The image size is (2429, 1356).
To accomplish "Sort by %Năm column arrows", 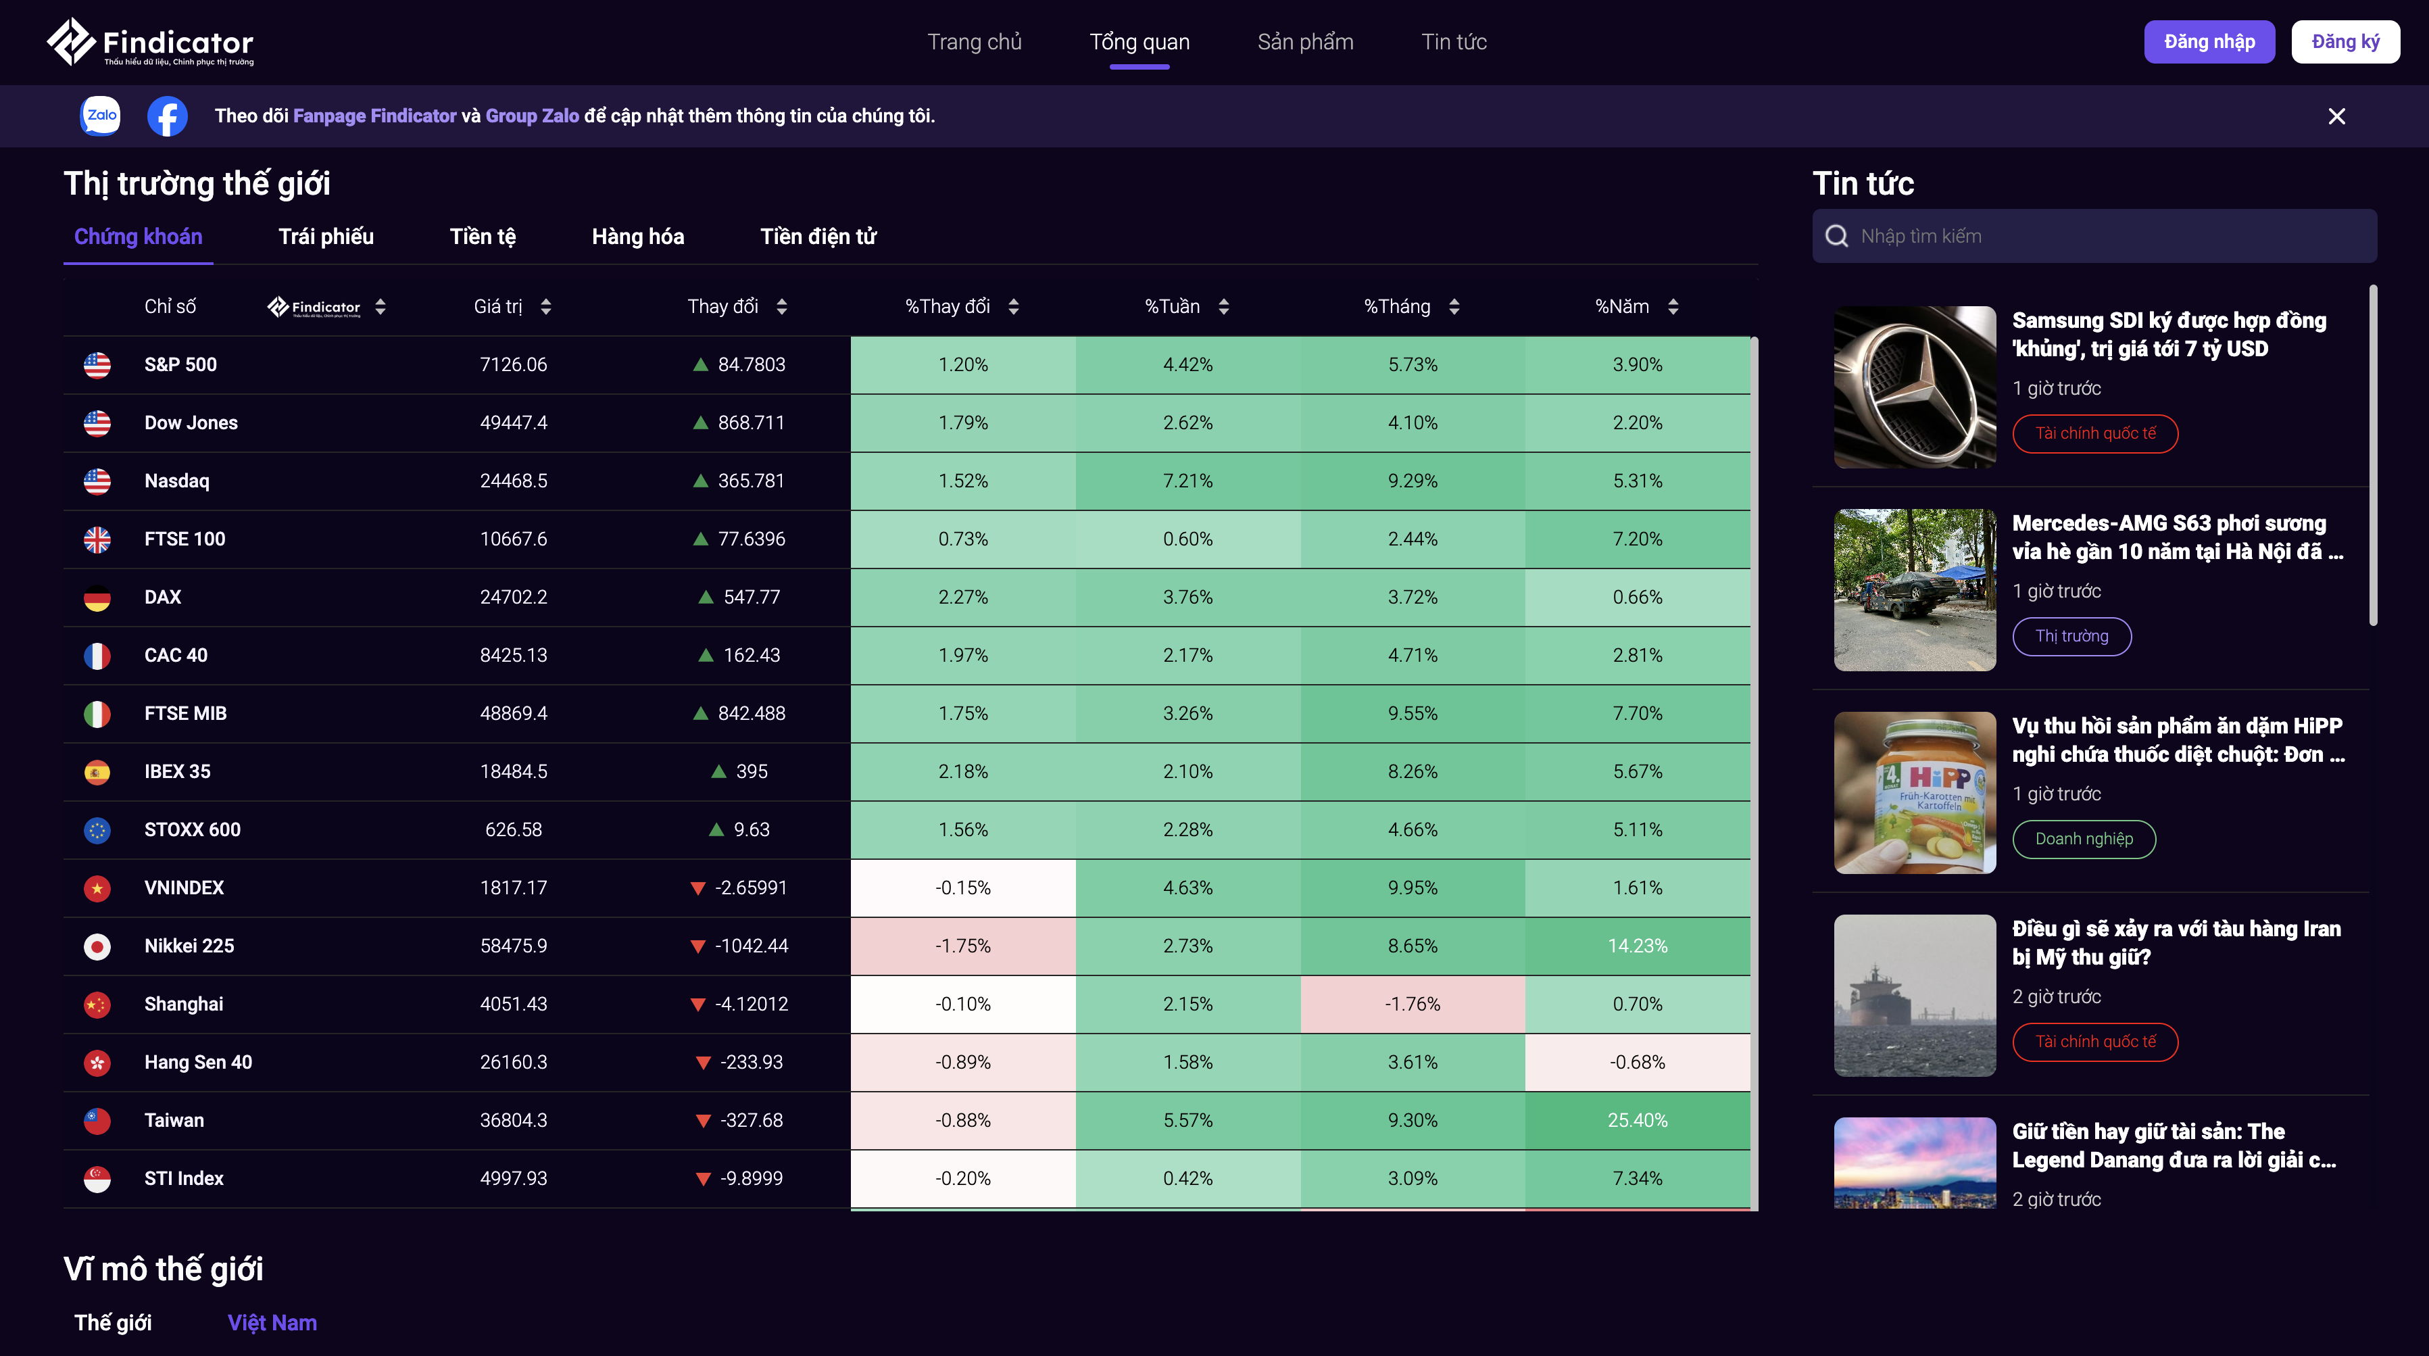I will tap(1673, 306).
